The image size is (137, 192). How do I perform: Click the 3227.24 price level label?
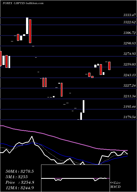click(130, 86)
